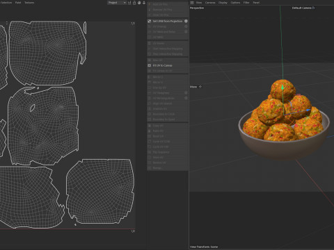Open viewport Cameras menu
Viewport: 334px width, 250px height.
pos(210,3)
